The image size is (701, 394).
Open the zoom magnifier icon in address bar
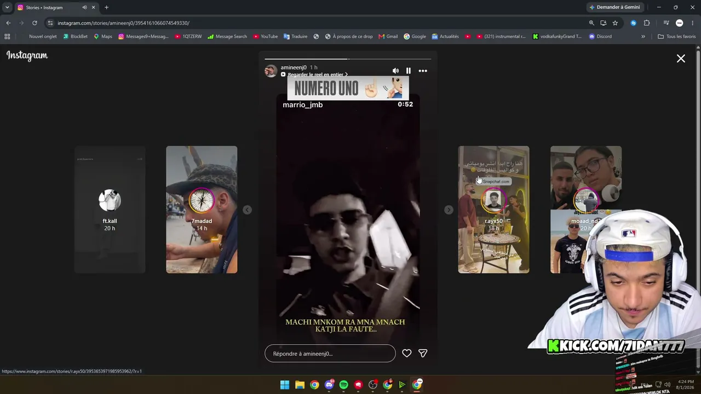point(591,23)
